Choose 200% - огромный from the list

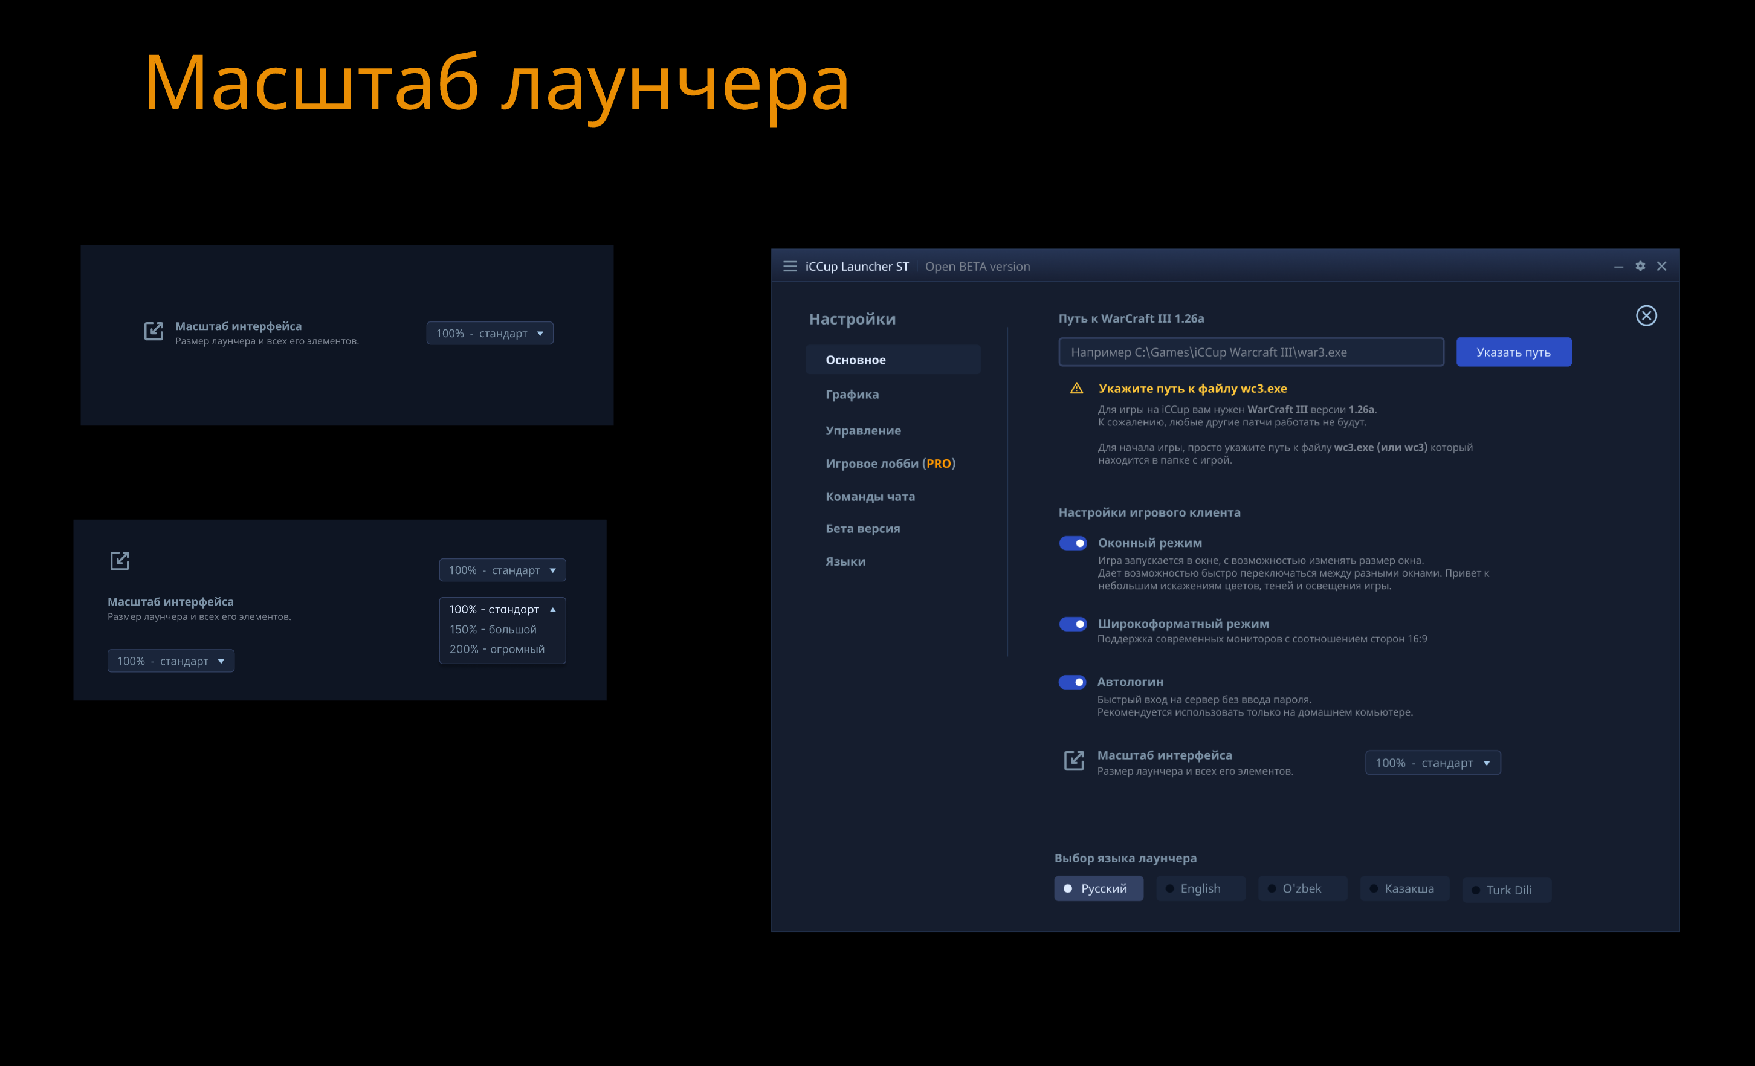click(496, 650)
